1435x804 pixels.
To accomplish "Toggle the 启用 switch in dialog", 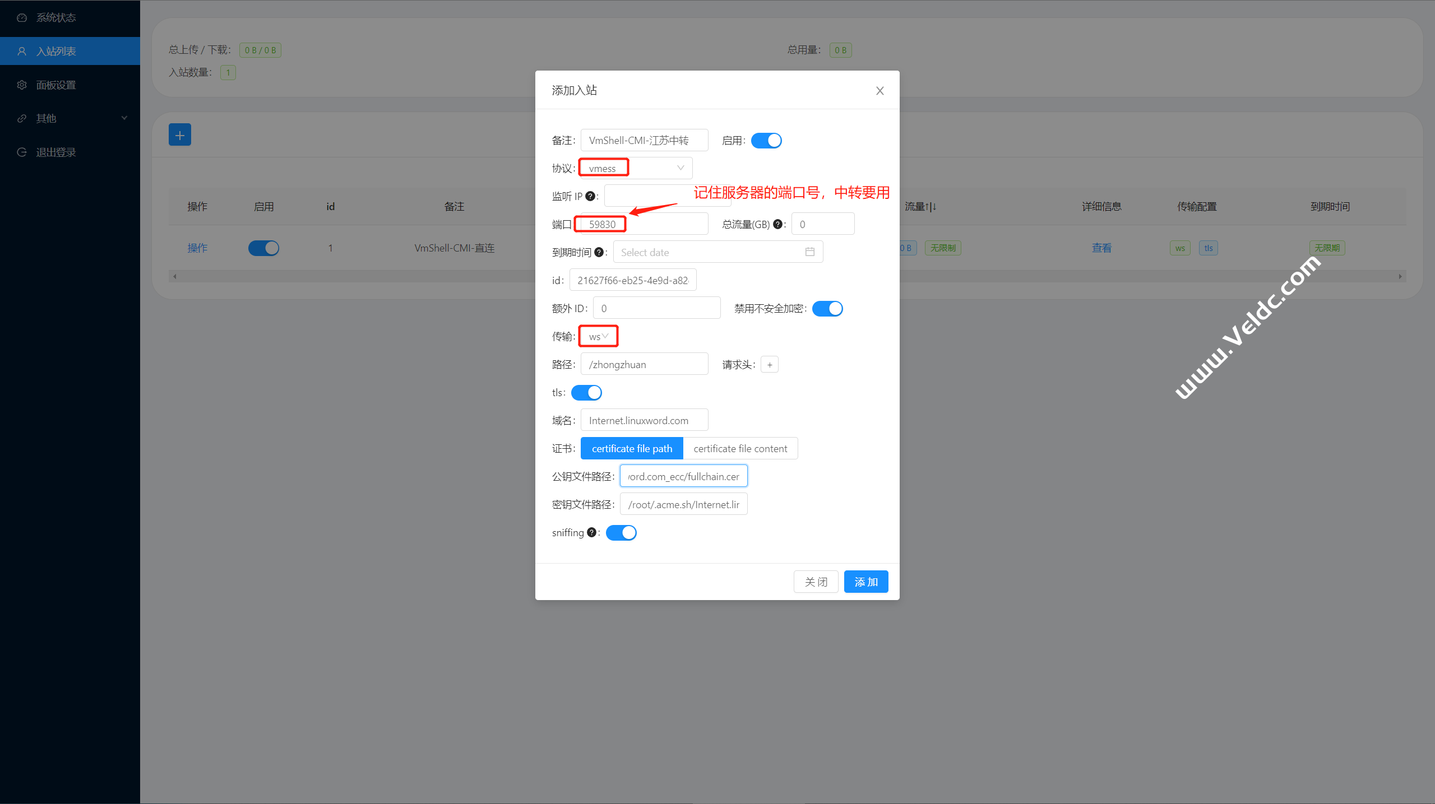I will [x=766, y=141].
